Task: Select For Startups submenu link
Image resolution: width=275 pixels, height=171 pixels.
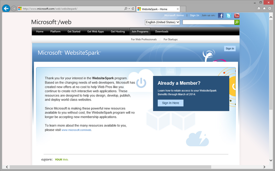Action: [x=170, y=39]
